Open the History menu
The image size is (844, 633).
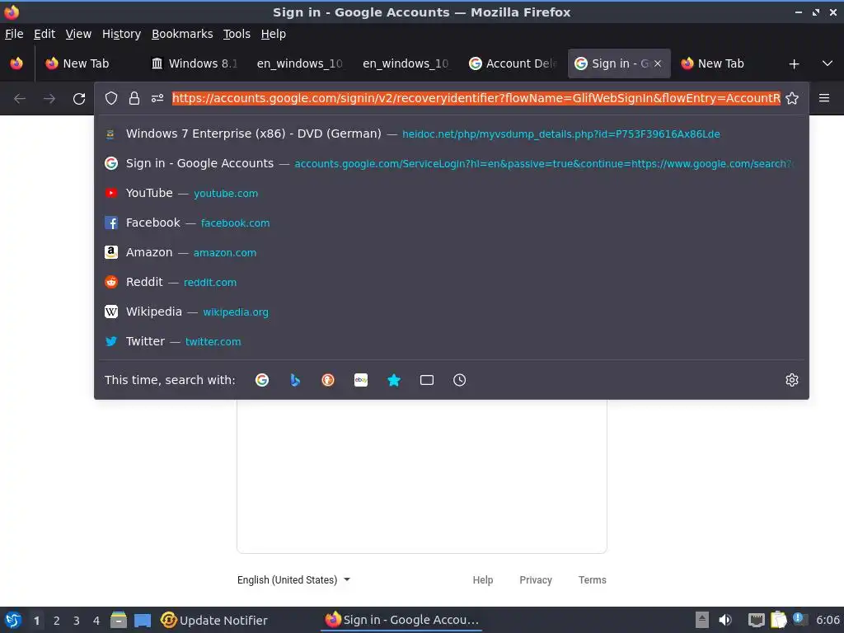pyautogui.click(x=121, y=34)
